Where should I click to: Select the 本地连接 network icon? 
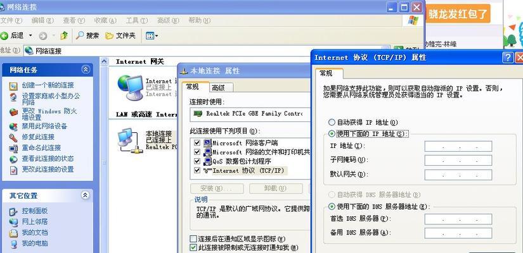point(130,140)
